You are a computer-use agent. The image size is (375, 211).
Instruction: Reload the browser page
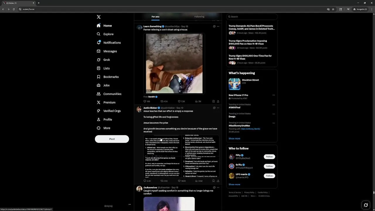point(13,9)
